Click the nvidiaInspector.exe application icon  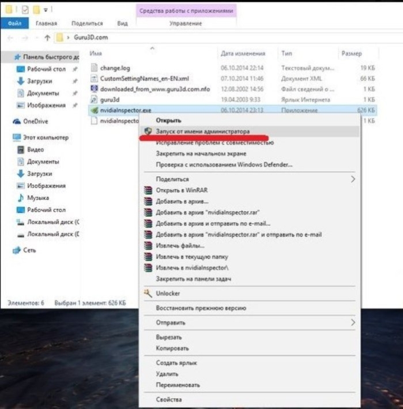pyautogui.click(x=94, y=110)
